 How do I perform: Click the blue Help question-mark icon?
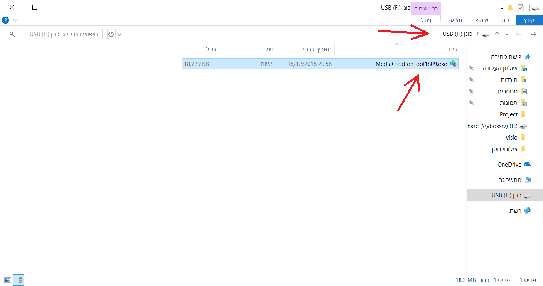point(5,20)
